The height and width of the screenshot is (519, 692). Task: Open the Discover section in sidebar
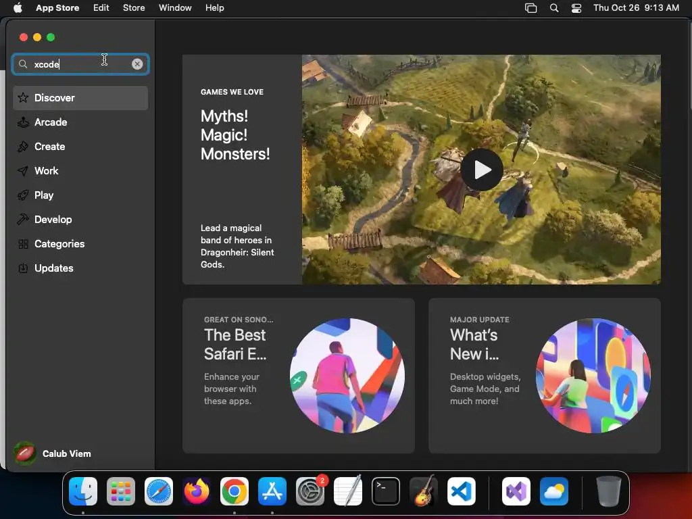(80, 98)
